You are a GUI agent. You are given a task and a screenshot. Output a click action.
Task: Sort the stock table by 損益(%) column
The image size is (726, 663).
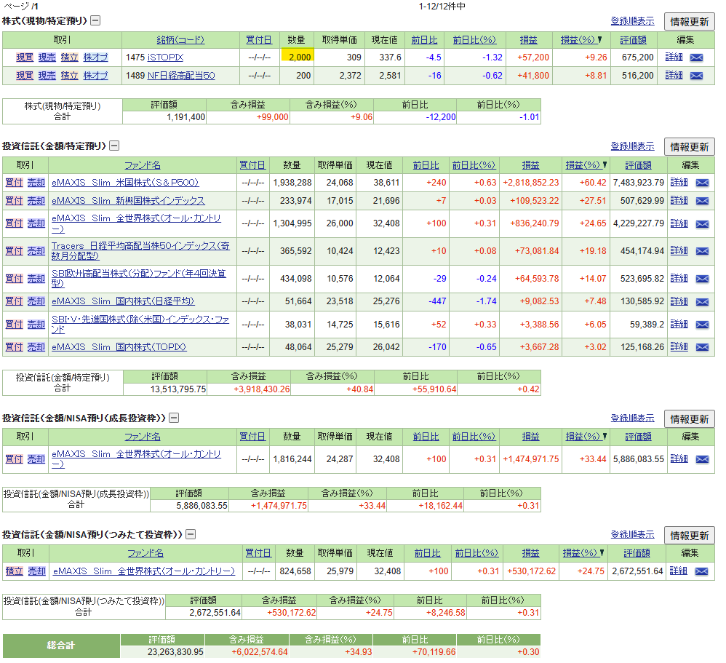tap(578, 39)
